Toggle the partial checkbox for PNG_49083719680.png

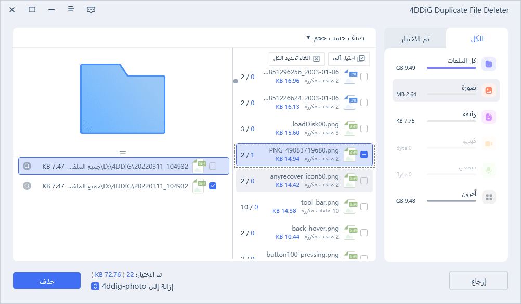coord(364,155)
